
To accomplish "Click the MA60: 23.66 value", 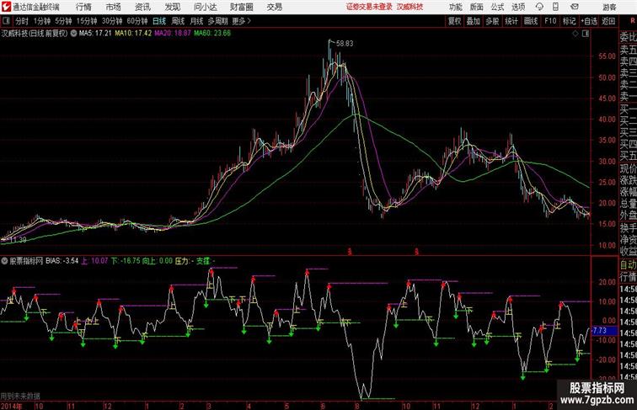I will [x=212, y=34].
